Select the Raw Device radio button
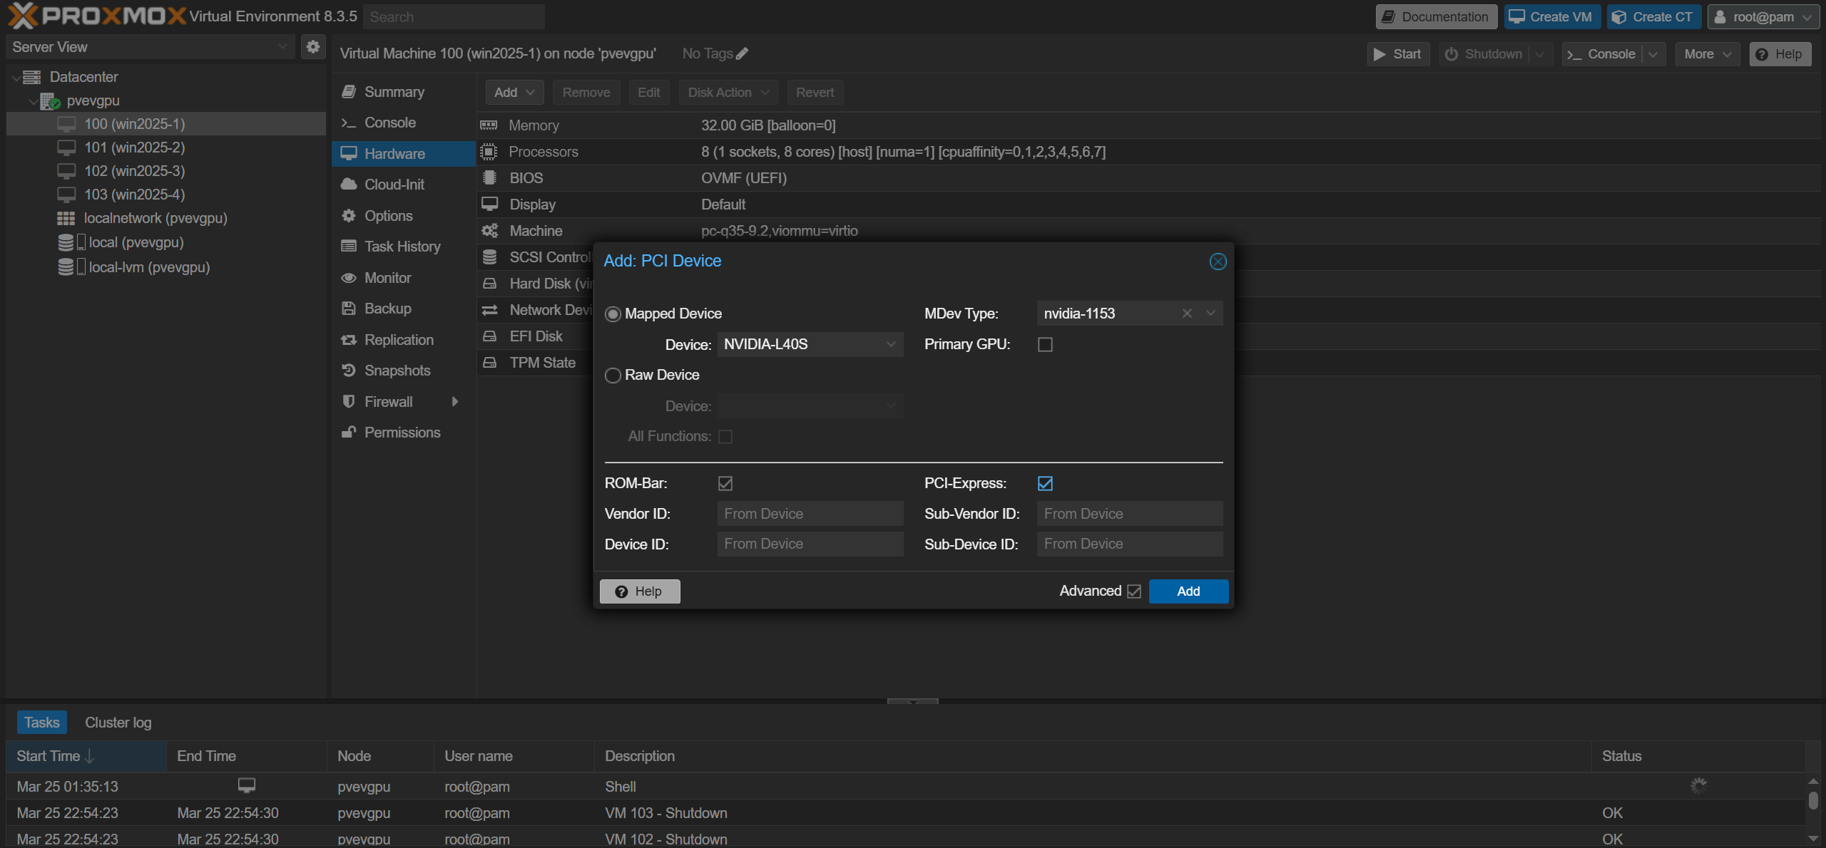 pyautogui.click(x=613, y=376)
